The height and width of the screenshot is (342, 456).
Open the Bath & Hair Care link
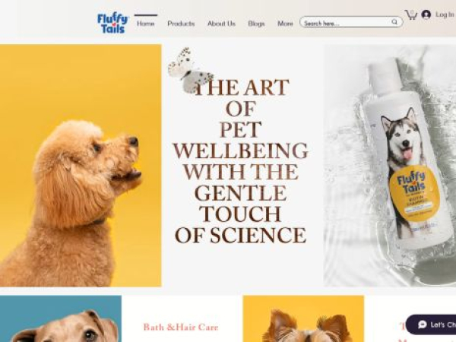pyautogui.click(x=181, y=327)
